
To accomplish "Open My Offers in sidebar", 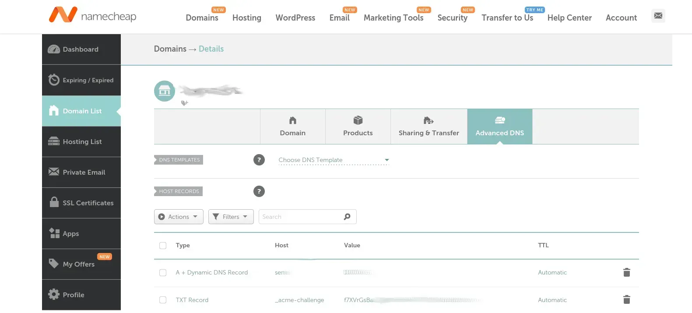I will (81, 264).
